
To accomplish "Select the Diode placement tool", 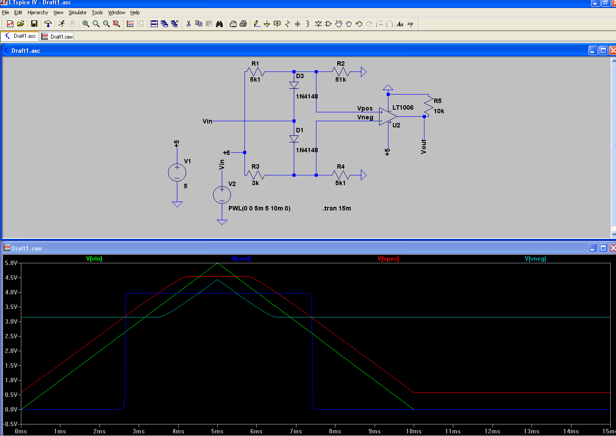I will coord(318,24).
